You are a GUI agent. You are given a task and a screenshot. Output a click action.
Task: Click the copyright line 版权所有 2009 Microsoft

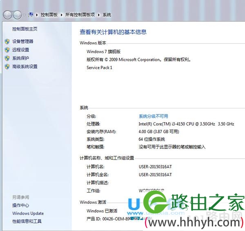tap(139, 60)
